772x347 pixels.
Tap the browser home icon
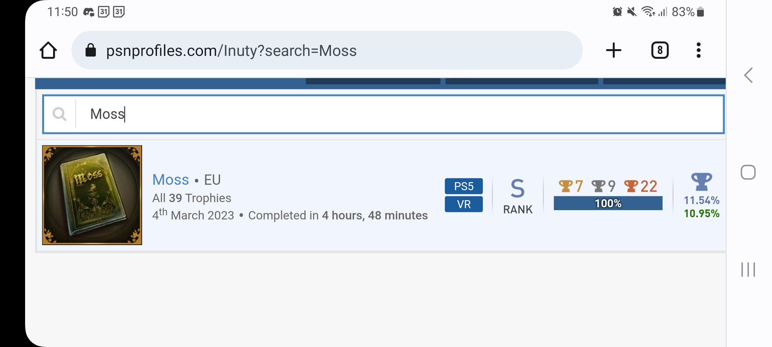tap(48, 50)
